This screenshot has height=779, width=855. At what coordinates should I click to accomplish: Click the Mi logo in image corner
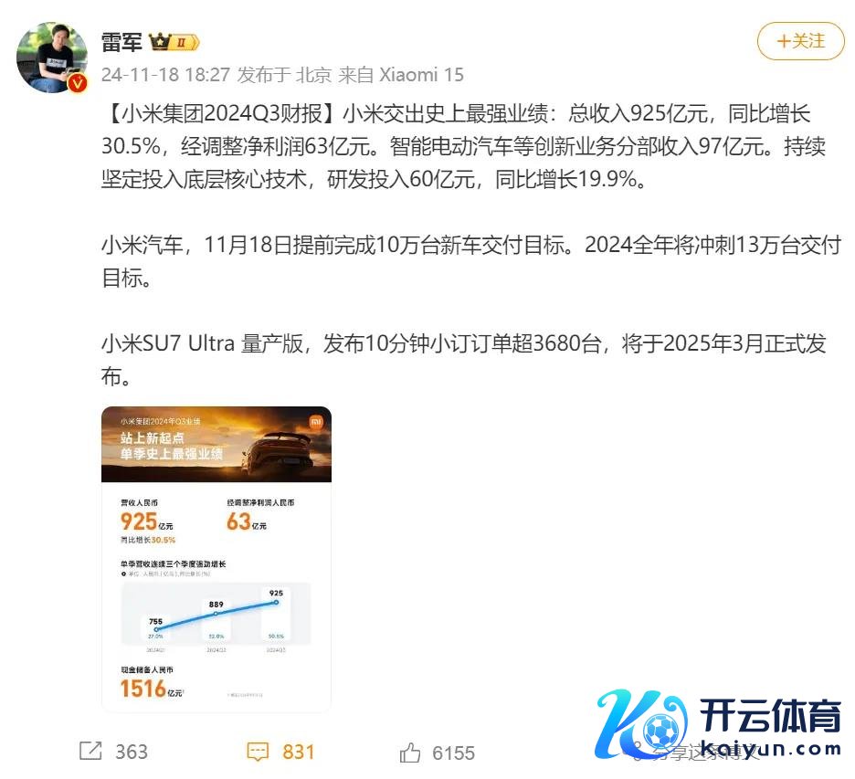(x=316, y=421)
